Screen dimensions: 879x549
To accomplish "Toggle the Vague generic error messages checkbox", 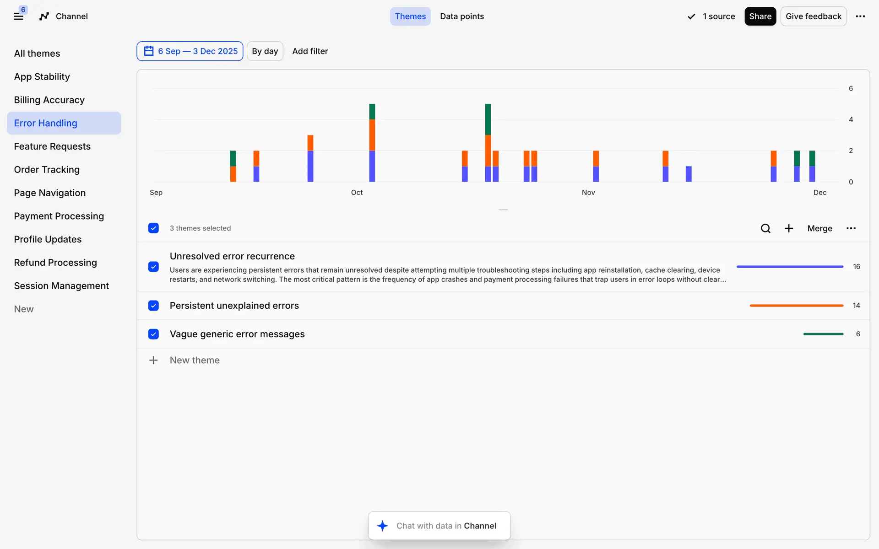I will click(x=153, y=334).
